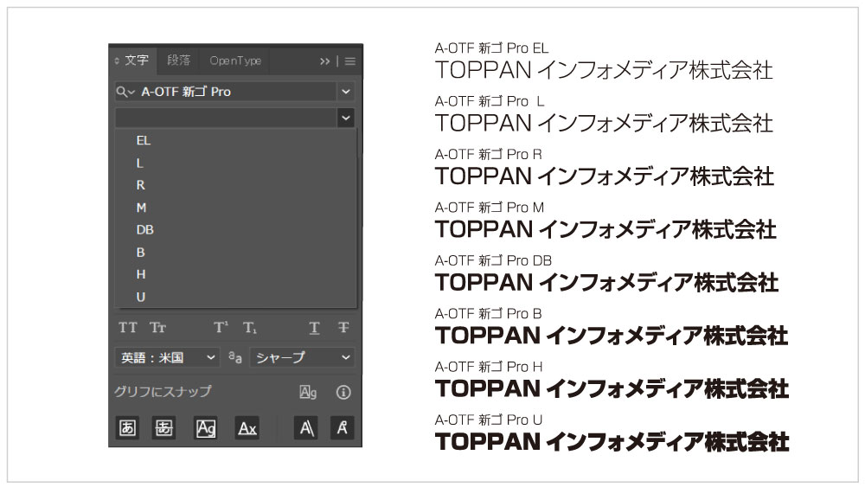This screenshot has width=865, height=487.
Task: Click TOPPAN sample text under Pro U
Action: tap(612, 442)
